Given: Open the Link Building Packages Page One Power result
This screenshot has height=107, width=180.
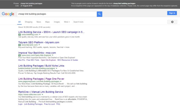Looking at the screenshot, I should coord(41,79).
